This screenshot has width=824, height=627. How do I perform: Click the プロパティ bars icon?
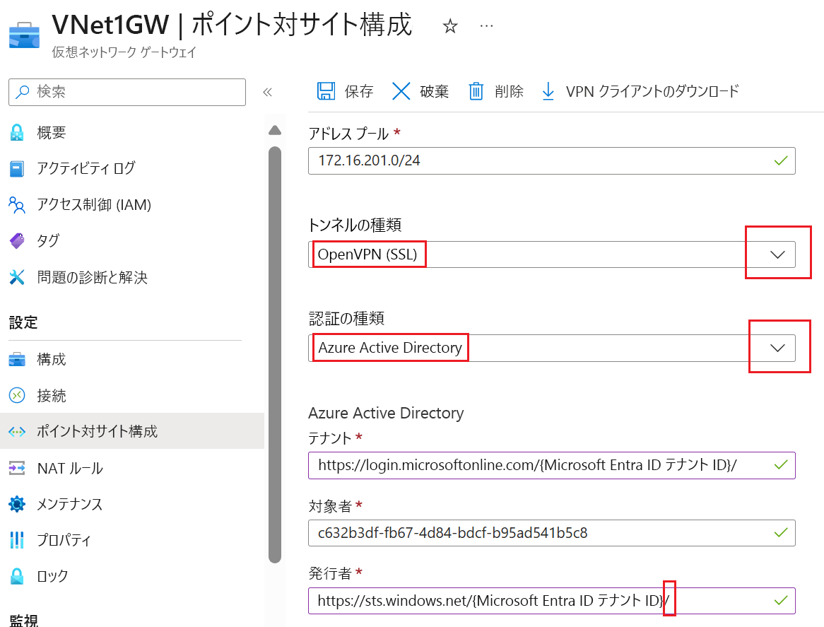(x=17, y=540)
